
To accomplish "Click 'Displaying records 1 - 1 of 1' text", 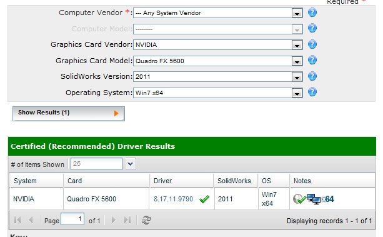I will point(329,221).
